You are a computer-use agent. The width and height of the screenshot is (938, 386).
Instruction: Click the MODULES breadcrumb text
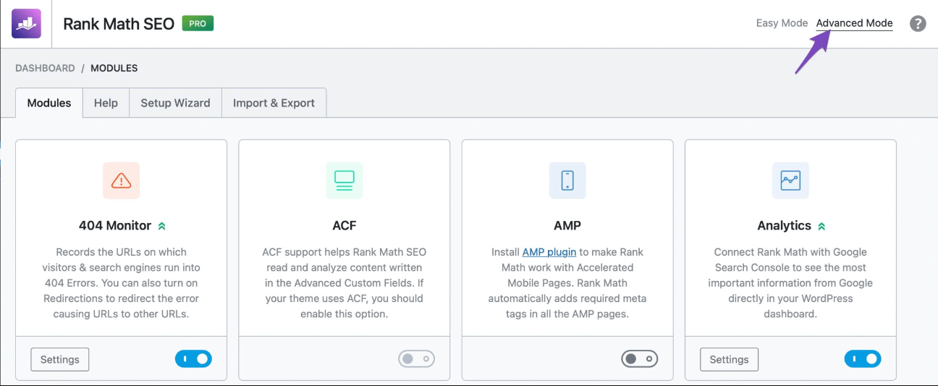click(x=114, y=68)
